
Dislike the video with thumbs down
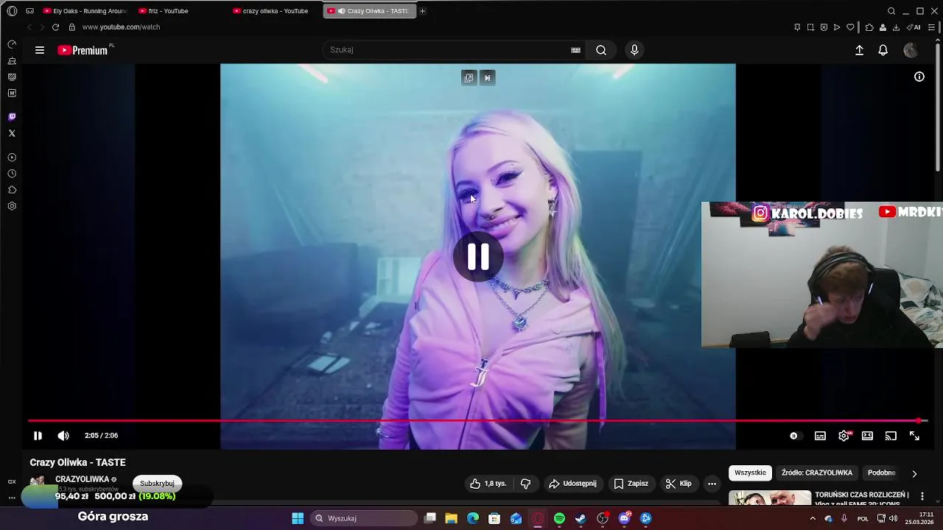click(525, 484)
